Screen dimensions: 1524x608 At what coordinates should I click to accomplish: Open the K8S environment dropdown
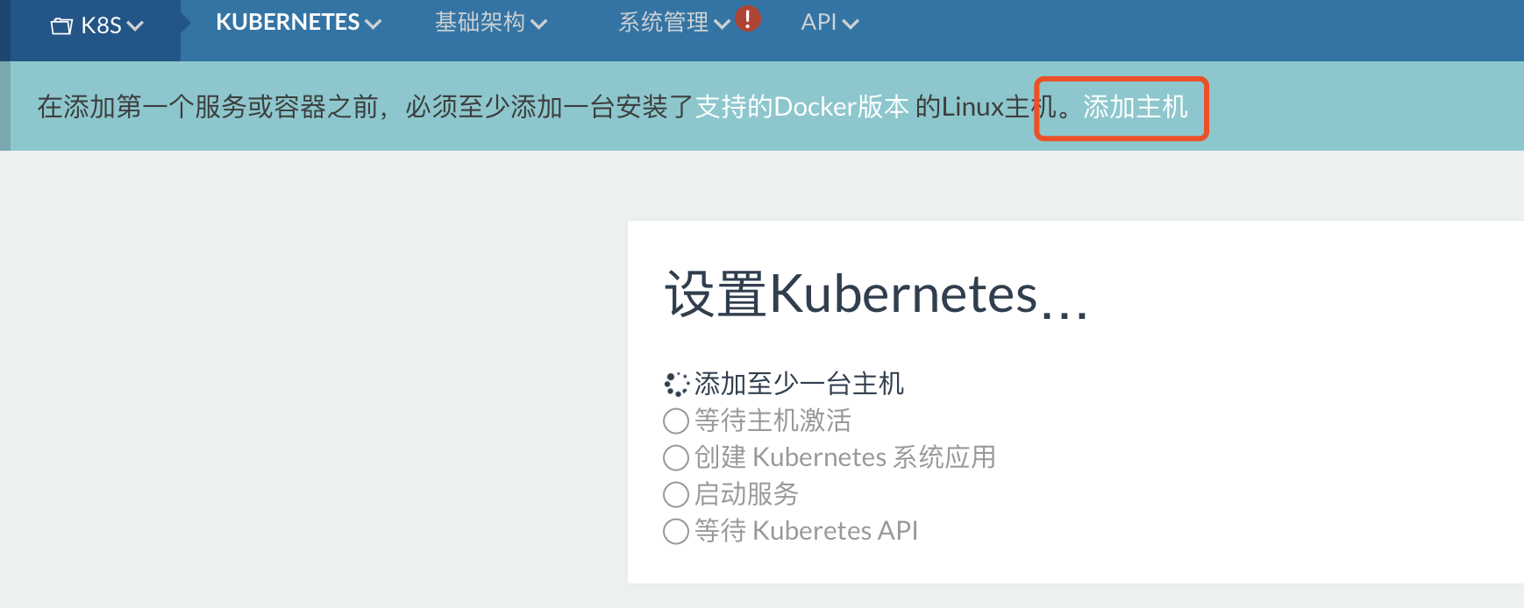96,25
